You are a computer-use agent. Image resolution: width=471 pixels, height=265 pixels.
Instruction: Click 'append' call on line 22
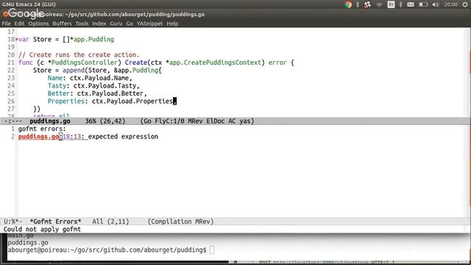click(74, 71)
